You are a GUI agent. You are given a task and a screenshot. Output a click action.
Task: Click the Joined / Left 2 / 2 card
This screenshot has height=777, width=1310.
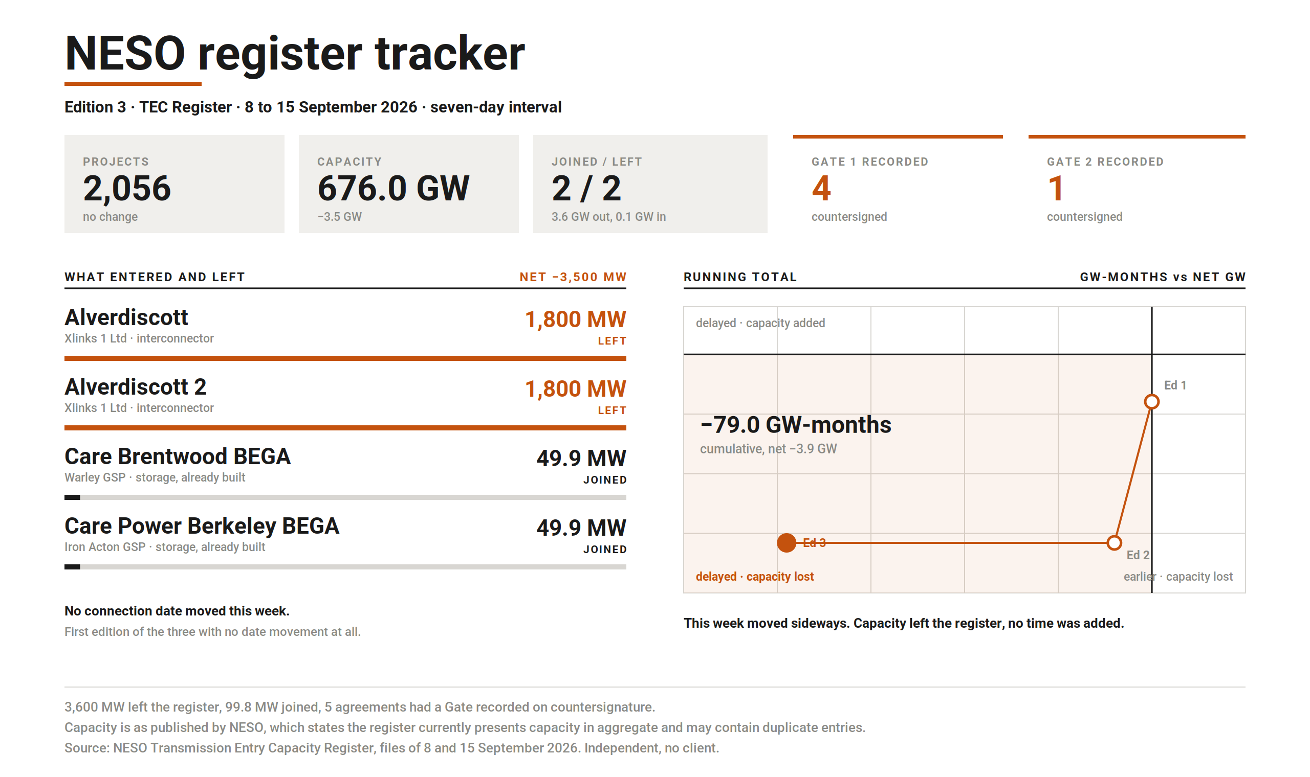tap(650, 184)
